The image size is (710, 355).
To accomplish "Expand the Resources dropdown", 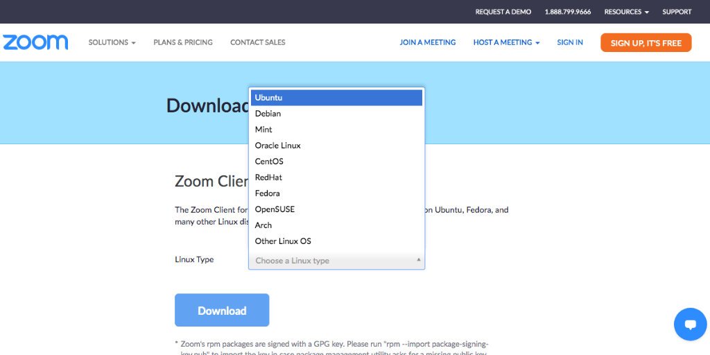I will (x=626, y=12).
